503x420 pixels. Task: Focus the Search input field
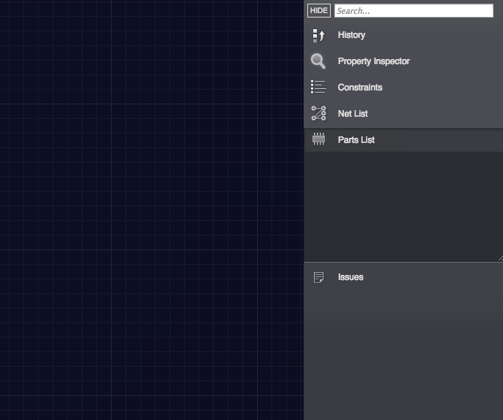coord(413,10)
